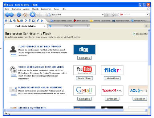Open the Extras menu
The height and width of the screenshot is (118, 154).
pyautogui.click(x=56, y=9)
